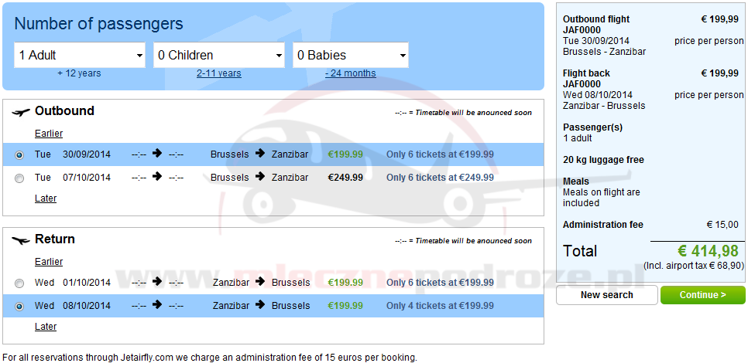Choose the Wed 01/10/2014 return flight radio
This screenshot has width=748, height=363.
point(19,283)
